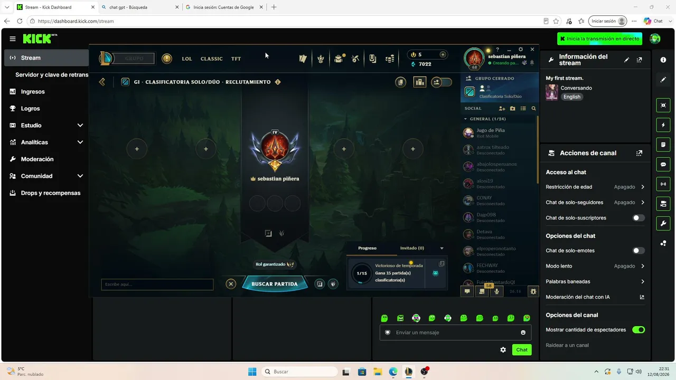Open Chat de solo-seguidores options
Screen dimensions: 676x380
[595, 202]
